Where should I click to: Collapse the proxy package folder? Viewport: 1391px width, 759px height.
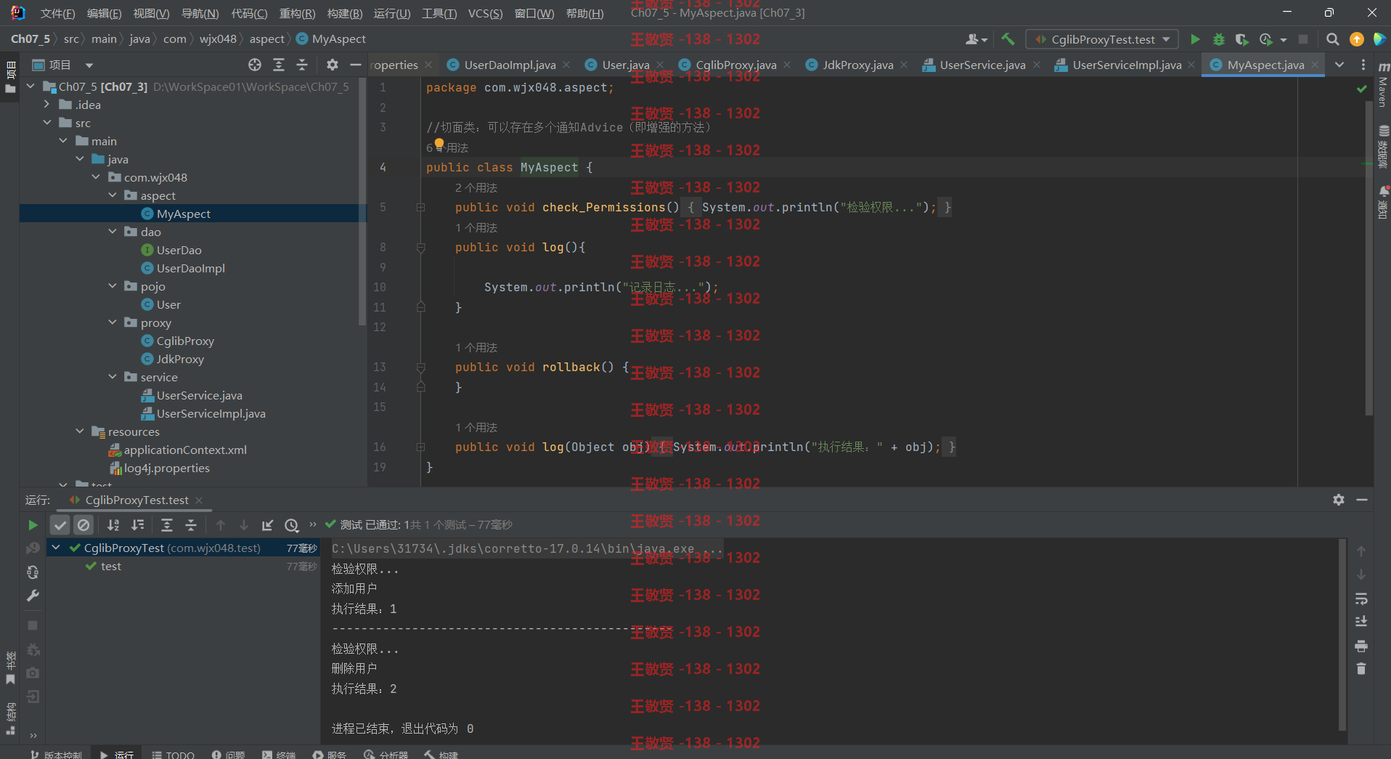113,322
